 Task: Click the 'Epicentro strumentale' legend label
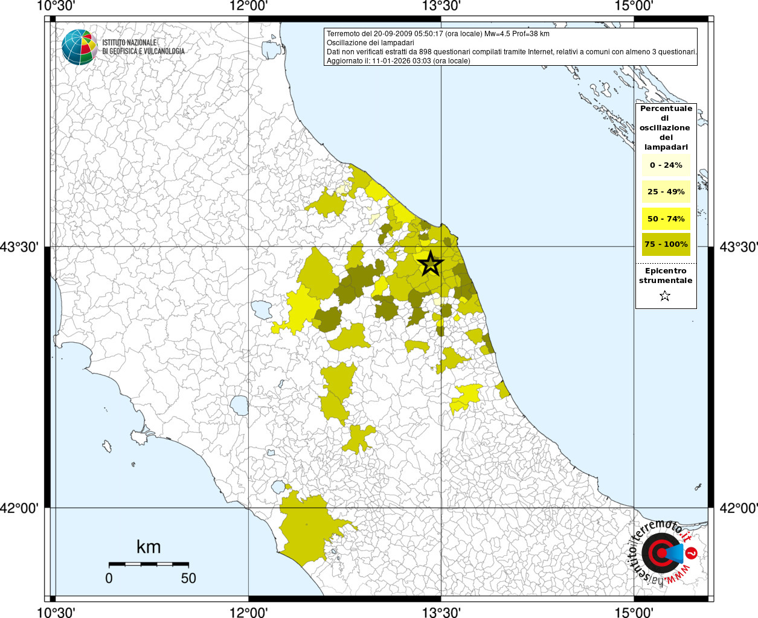pyautogui.click(x=666, y=276)
